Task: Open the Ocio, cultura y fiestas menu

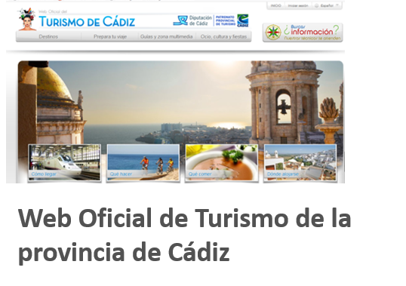Action: [x=223, y=36]
